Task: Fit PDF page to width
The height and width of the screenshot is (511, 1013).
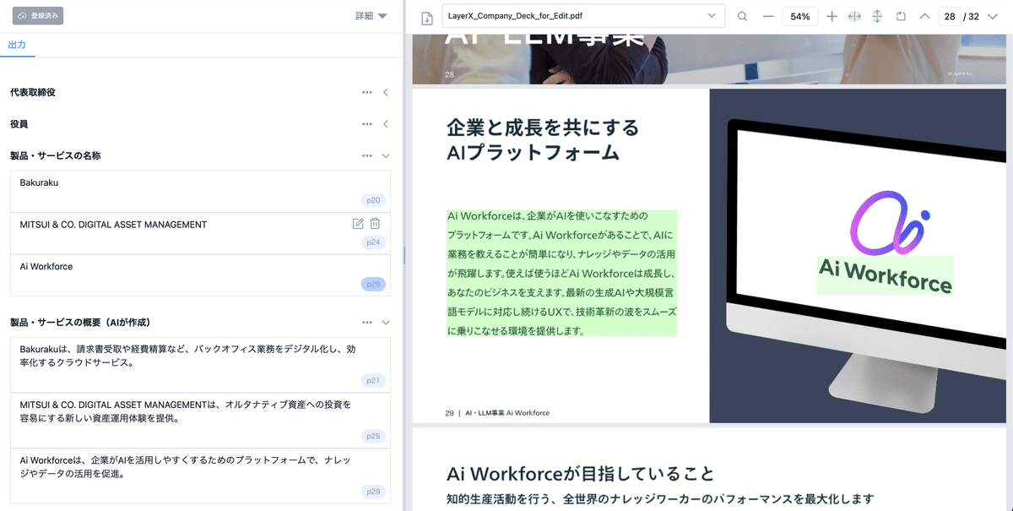Action: [x=854, y=16]
